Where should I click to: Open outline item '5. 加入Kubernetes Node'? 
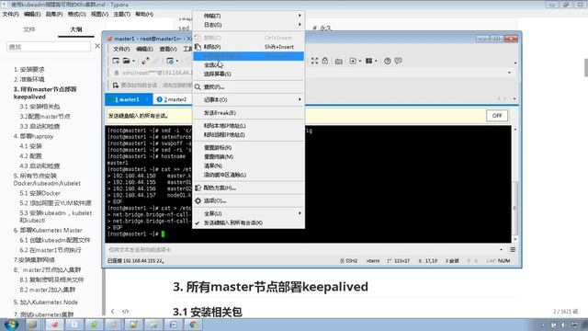click(x=46, y=302)
